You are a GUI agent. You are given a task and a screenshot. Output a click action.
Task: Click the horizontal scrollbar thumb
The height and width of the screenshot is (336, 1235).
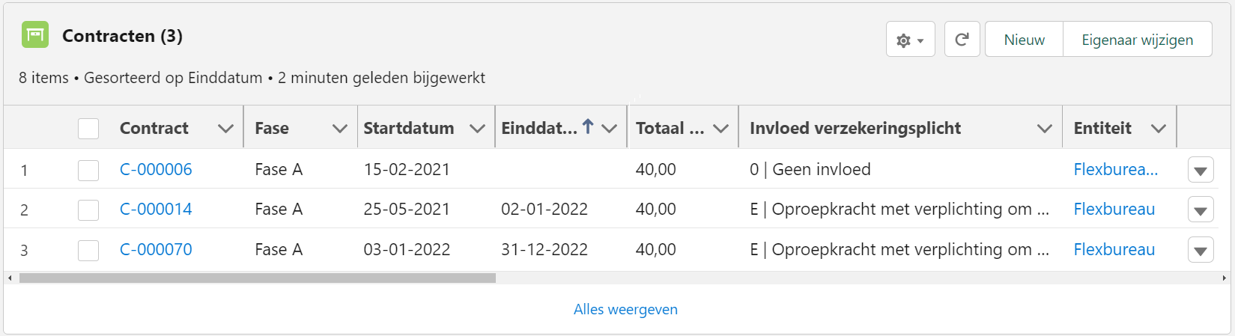pyautogui.click(x=257, y=278)
